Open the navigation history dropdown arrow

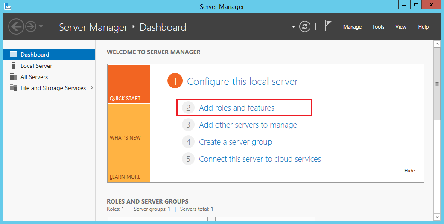41,26
